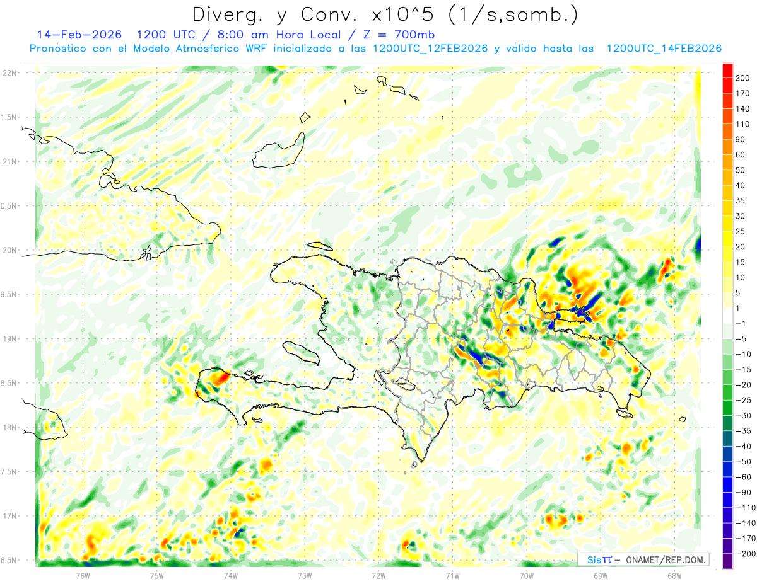Click the '73W' longitude label
Screen dimensions: 757x584
click(x=305, y=575)
